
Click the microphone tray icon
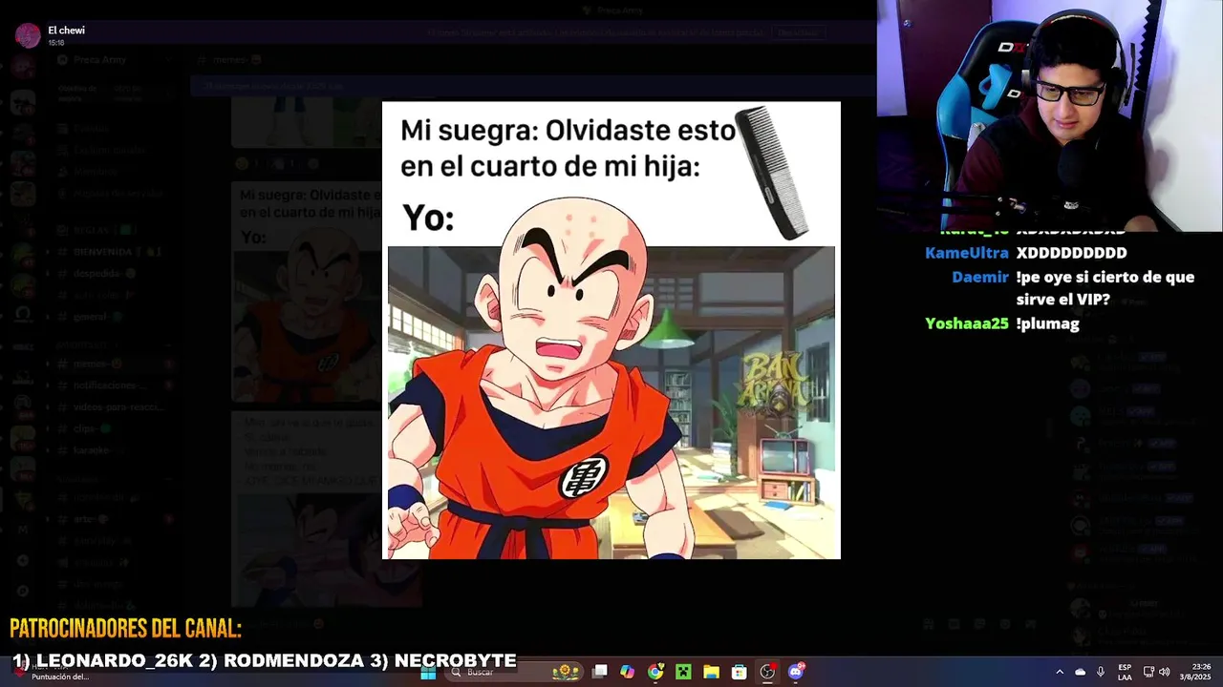[x=1101, y=672]
